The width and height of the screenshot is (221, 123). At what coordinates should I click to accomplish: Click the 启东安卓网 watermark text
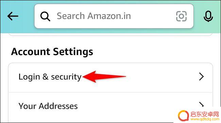pos(205,114)
